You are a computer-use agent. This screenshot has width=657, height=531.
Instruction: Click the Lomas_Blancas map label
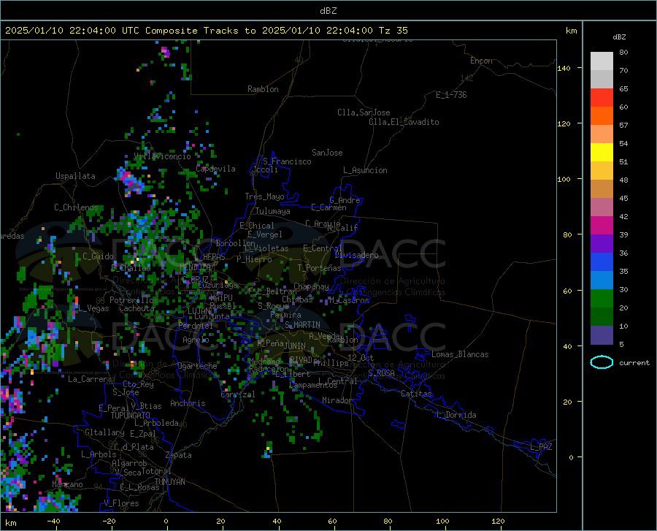460,354
